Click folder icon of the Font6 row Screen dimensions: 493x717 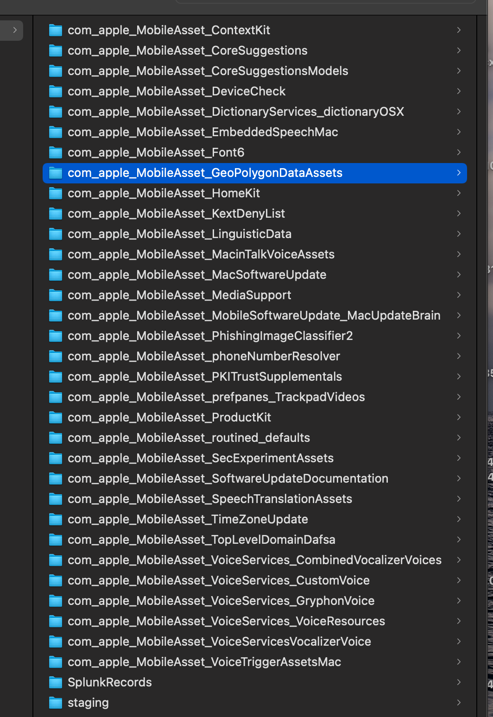56,152
